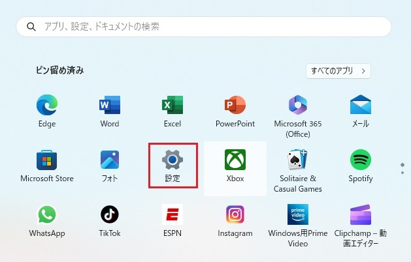
Task: Open the メール mail app
Action: click(x=361, y=111)
